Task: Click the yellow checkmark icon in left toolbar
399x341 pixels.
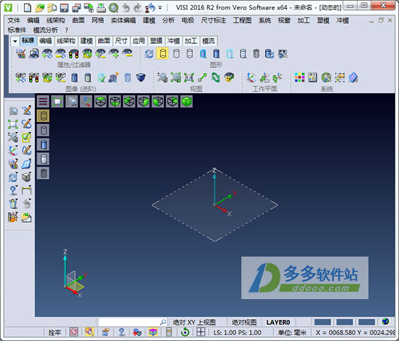Action: pos(27,137)
